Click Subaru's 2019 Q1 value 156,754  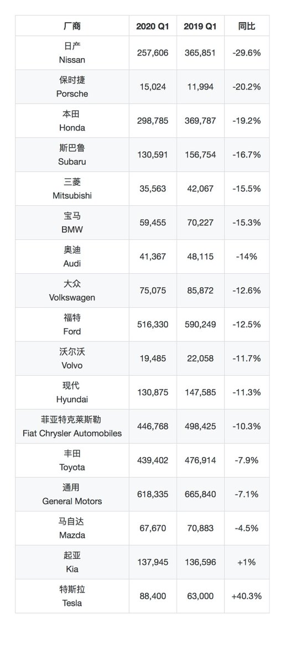click(x=200, y=155)
